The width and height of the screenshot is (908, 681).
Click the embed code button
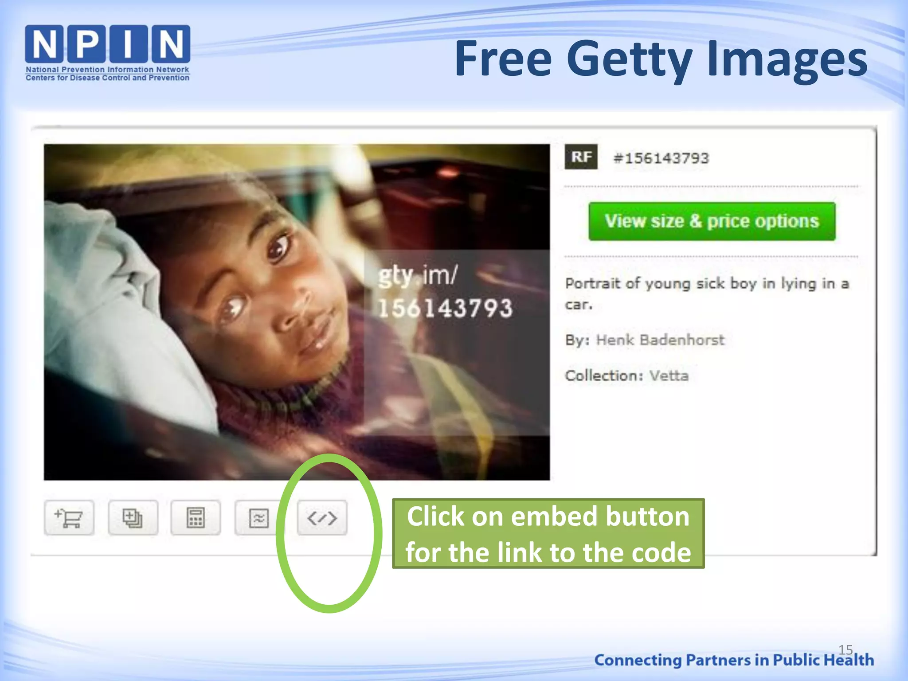click(x=322, y=518)
